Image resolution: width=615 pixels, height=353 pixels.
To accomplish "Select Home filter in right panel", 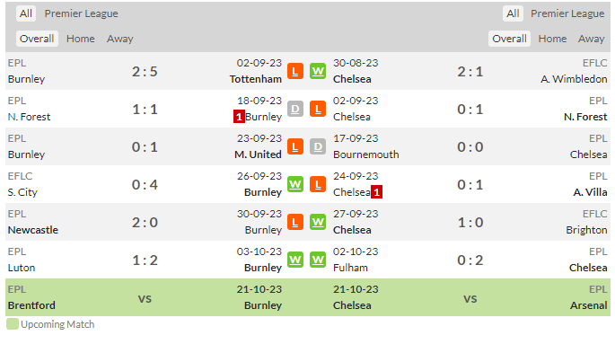I will (552, 39).
